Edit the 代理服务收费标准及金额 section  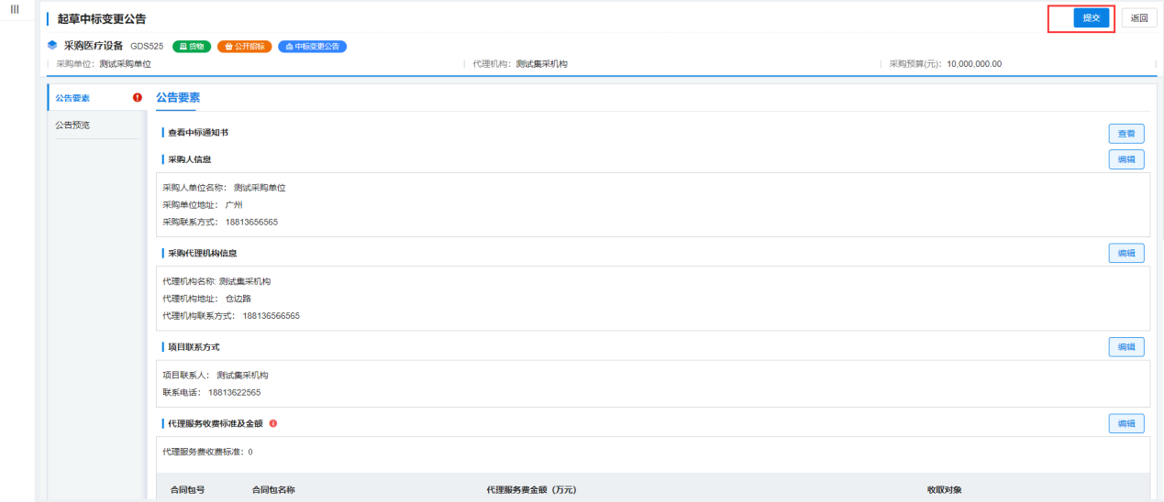click(x=1125, y=423)
